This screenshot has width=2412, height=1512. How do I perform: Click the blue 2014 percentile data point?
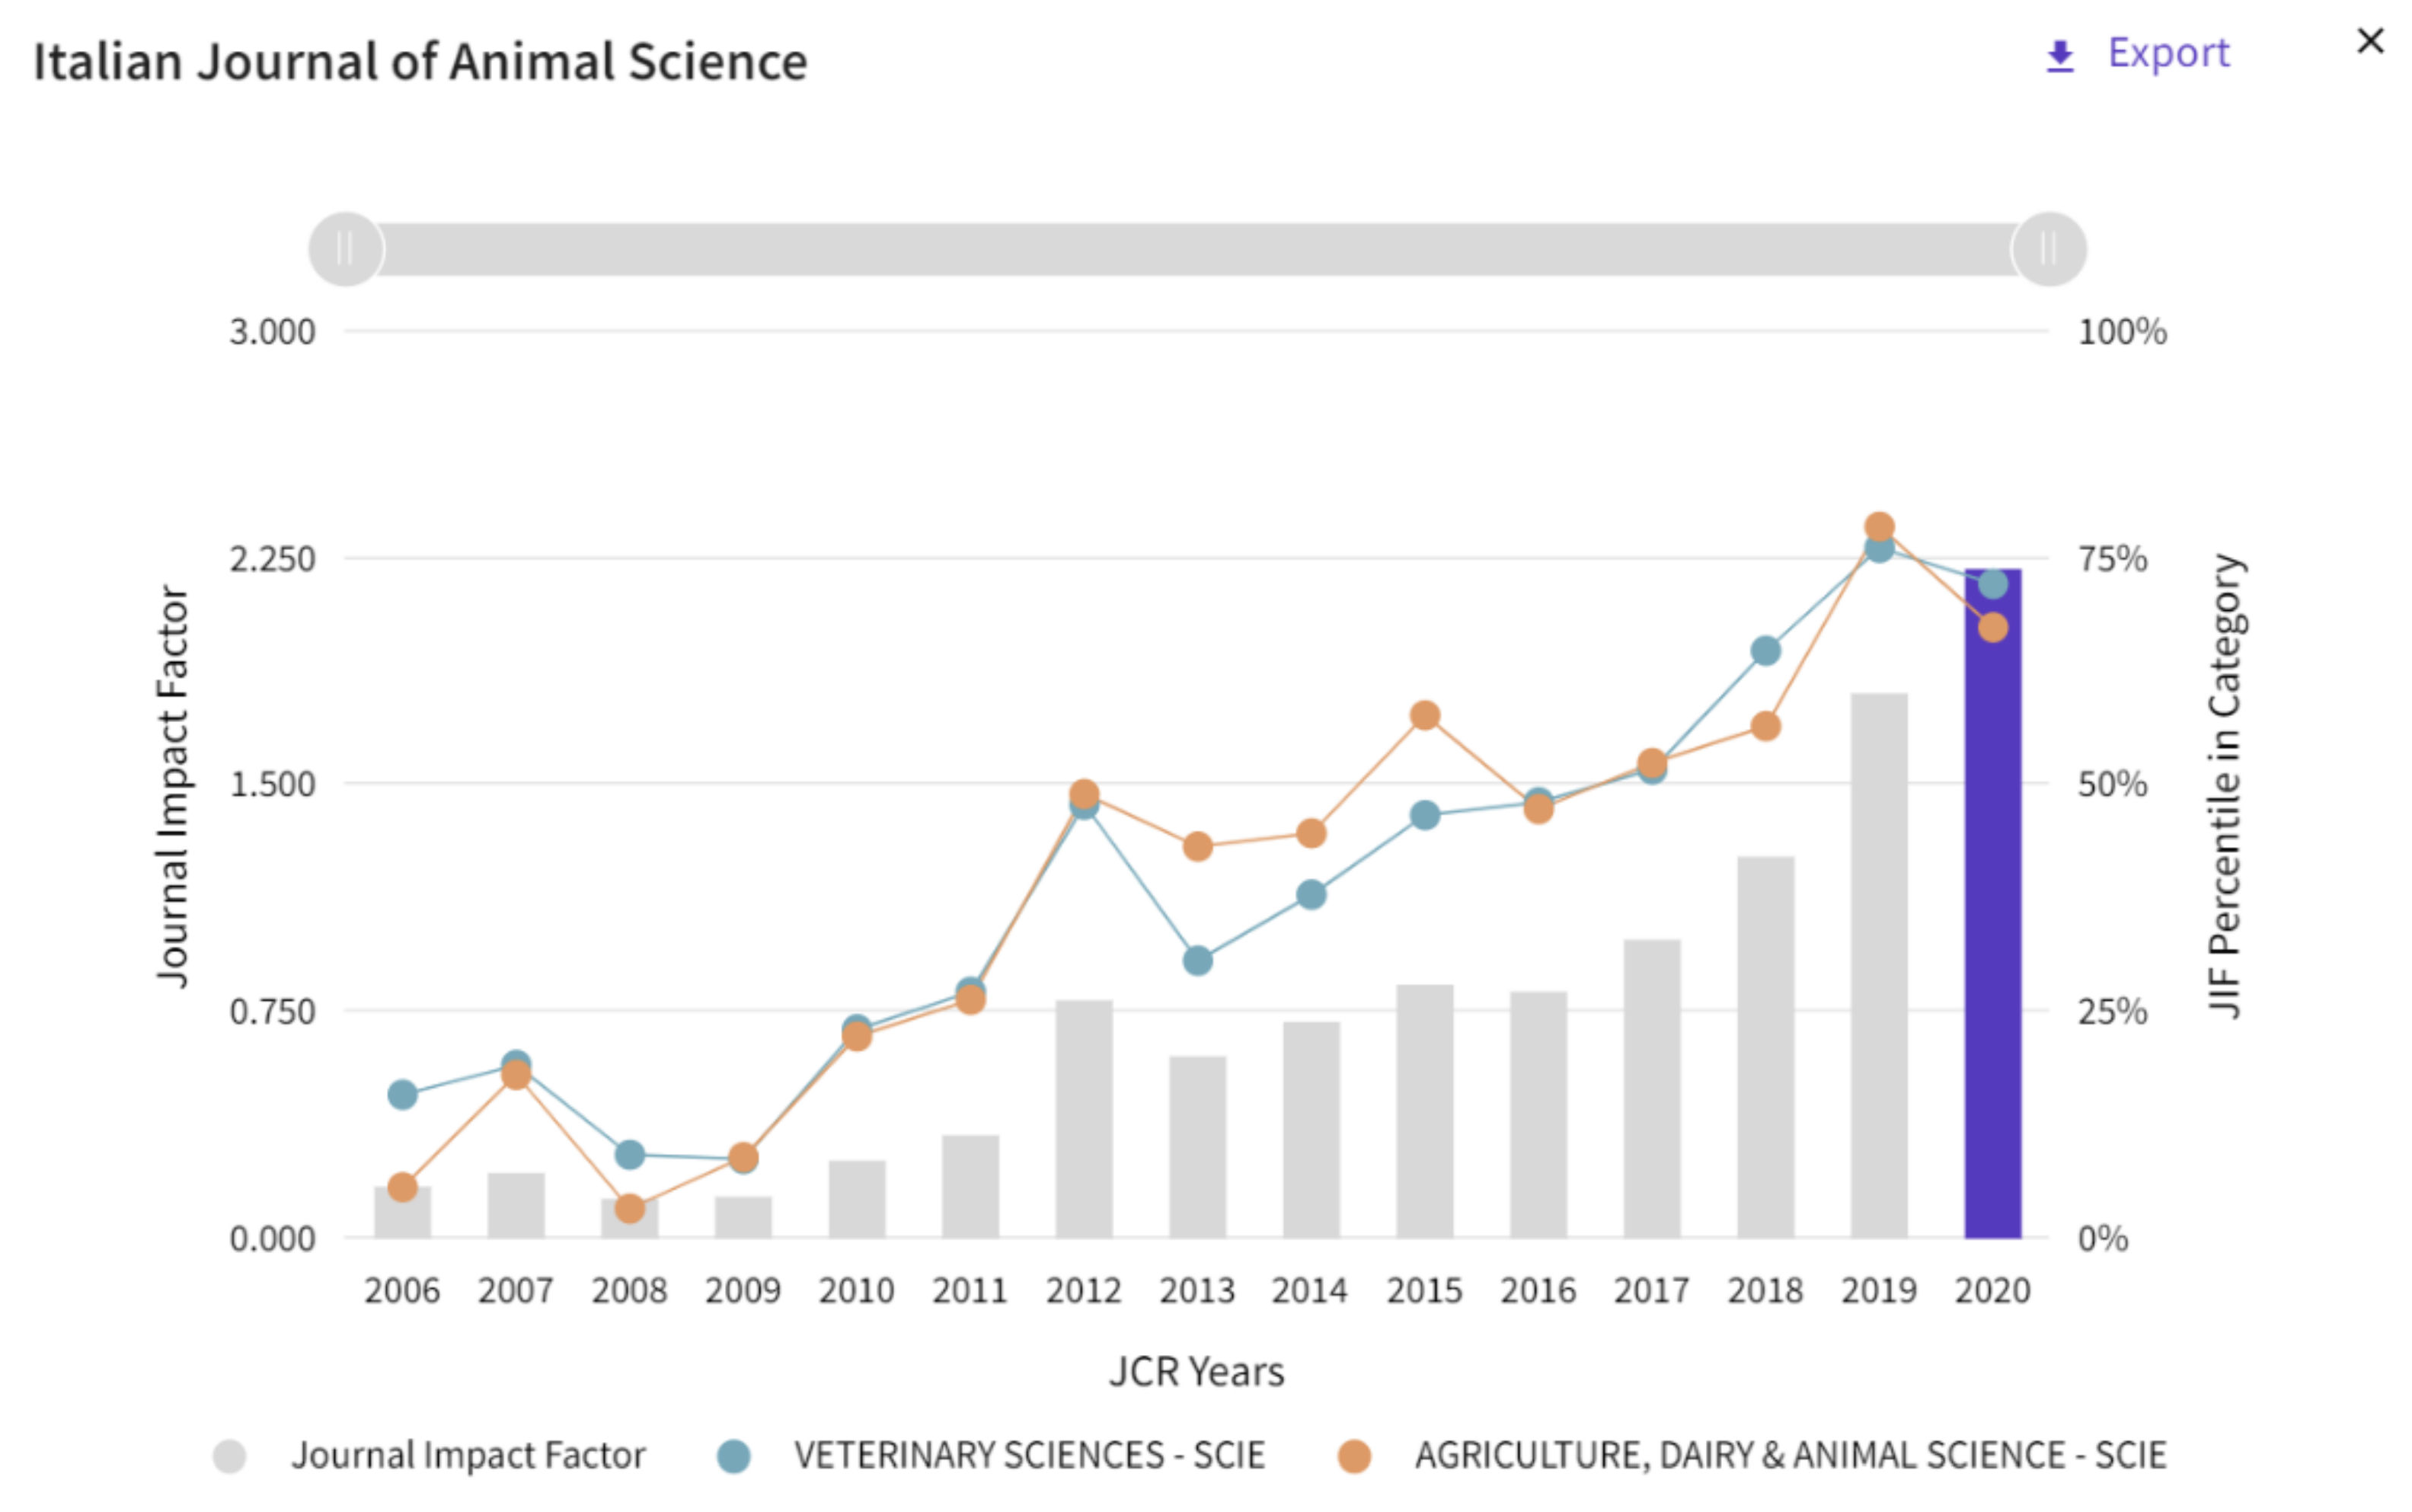pos(1311,895)
